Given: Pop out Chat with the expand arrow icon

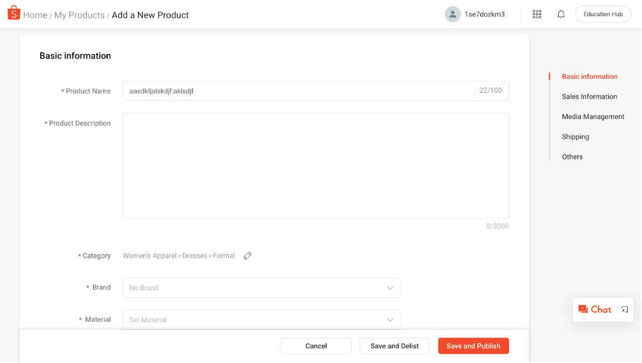Looking at the screenshot, I should coord(624,309).
